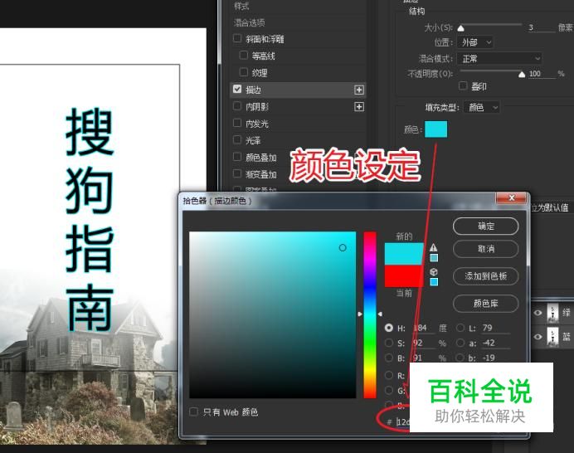Enable 渐变叠加 checkbox
574x453 pixels.
(x=237, y=173)
